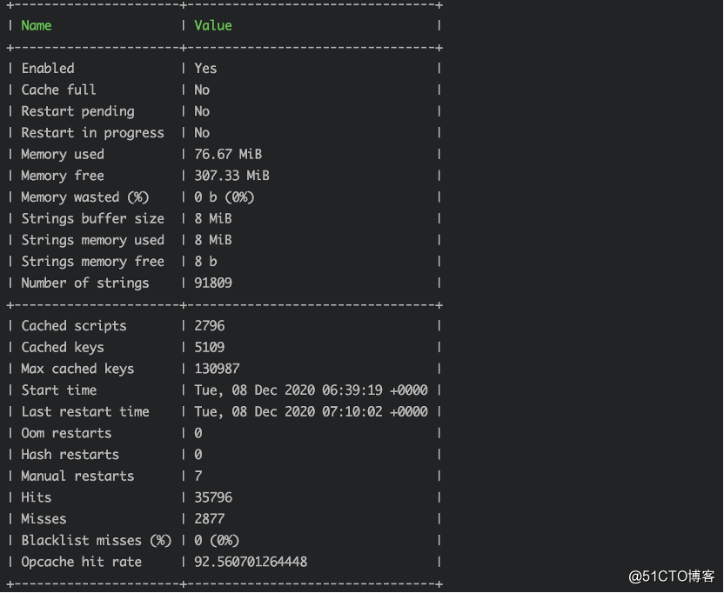Click the '307.33 MiB' value

231,176
